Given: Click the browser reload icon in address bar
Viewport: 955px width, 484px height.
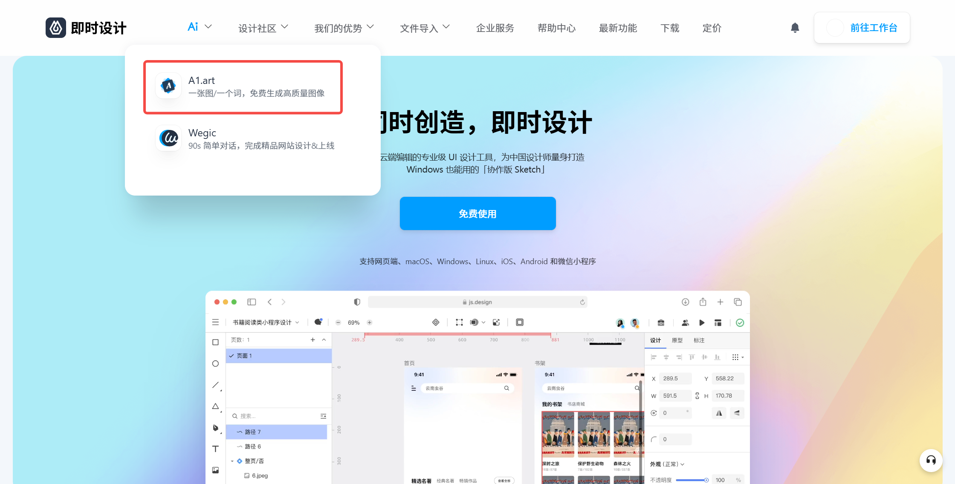Looking at the screenshot, I should (582, 302).
